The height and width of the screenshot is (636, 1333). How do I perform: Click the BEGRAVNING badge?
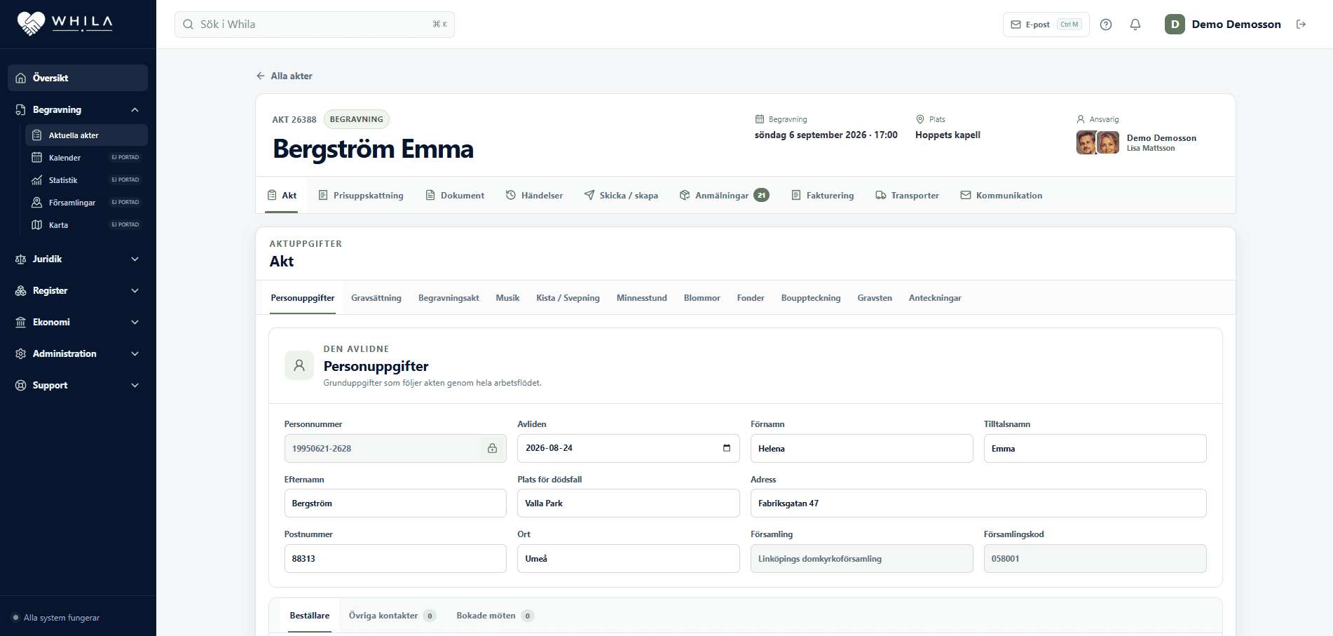[x=357, y=119]
